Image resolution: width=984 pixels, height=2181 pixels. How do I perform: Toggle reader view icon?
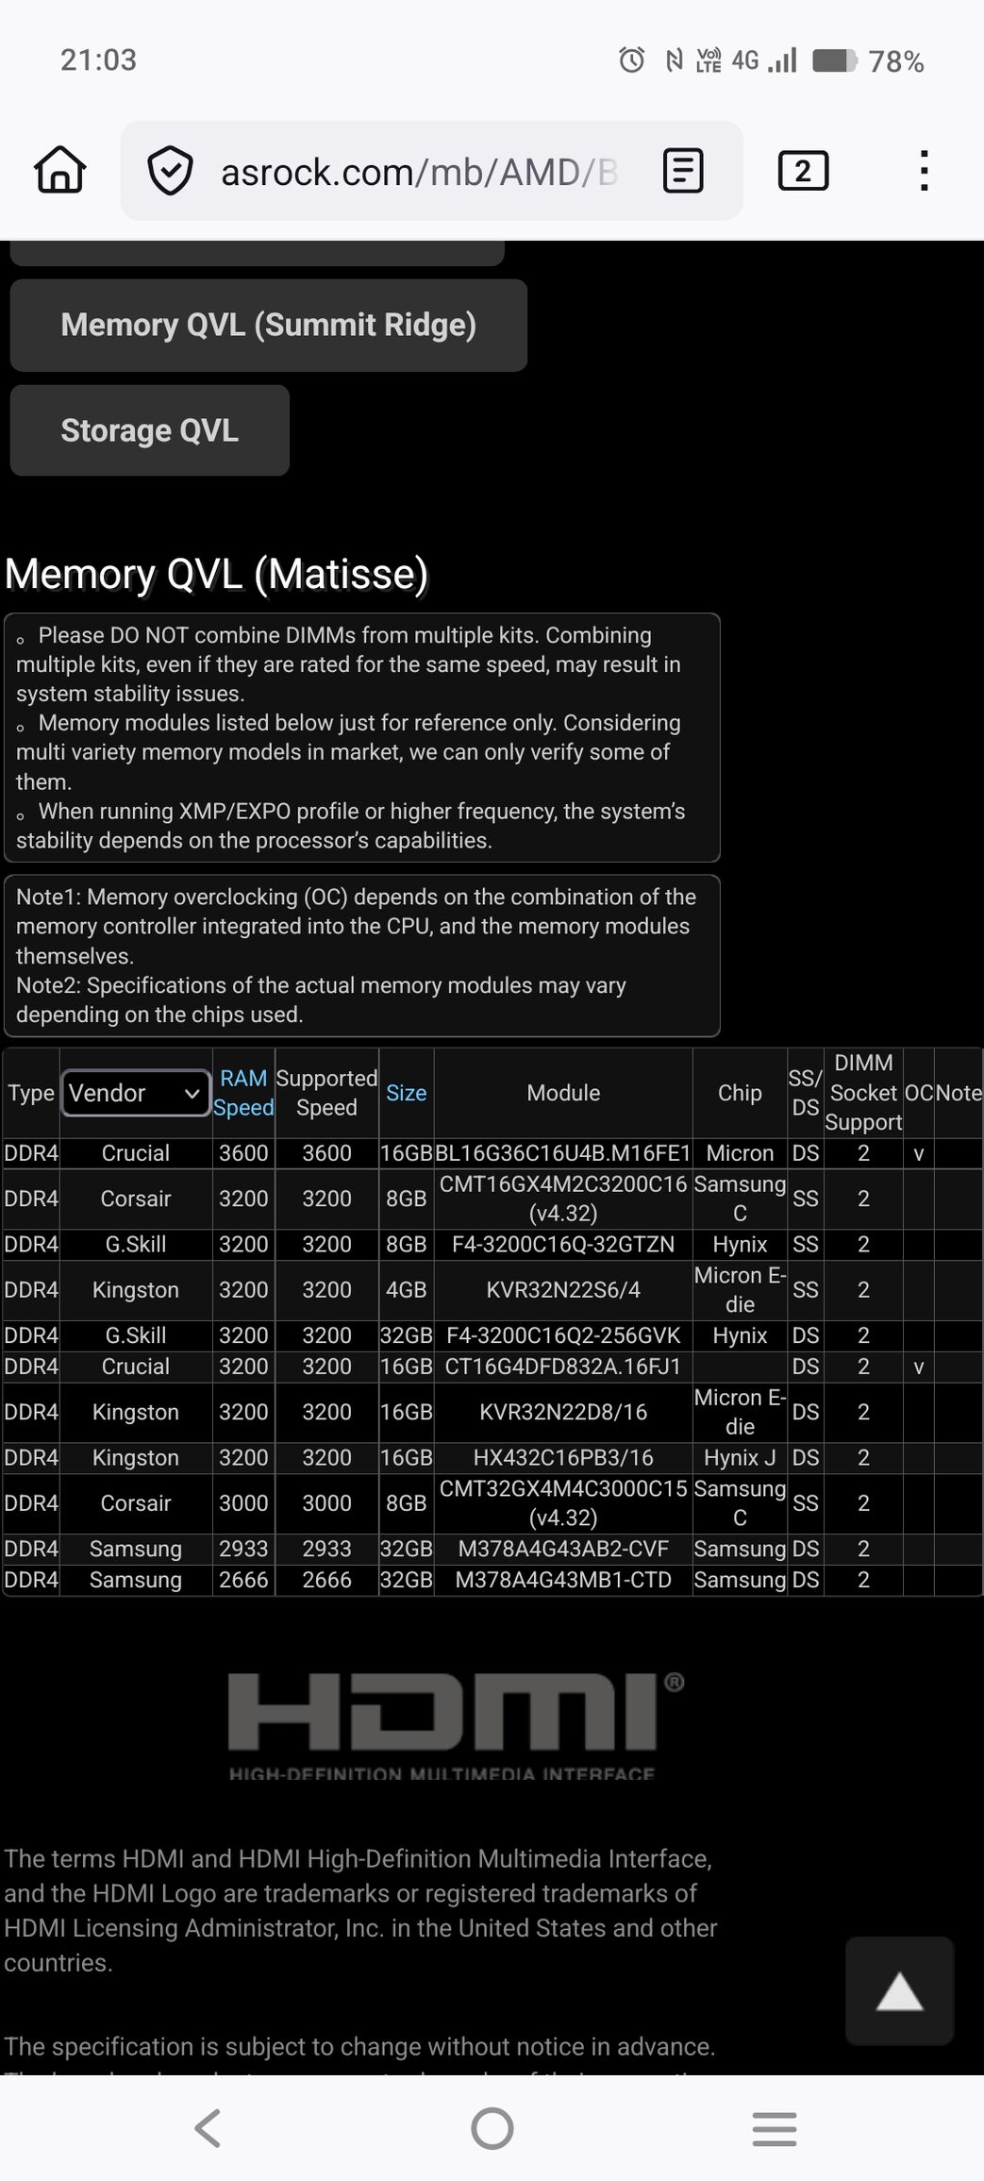click(683, 171)
